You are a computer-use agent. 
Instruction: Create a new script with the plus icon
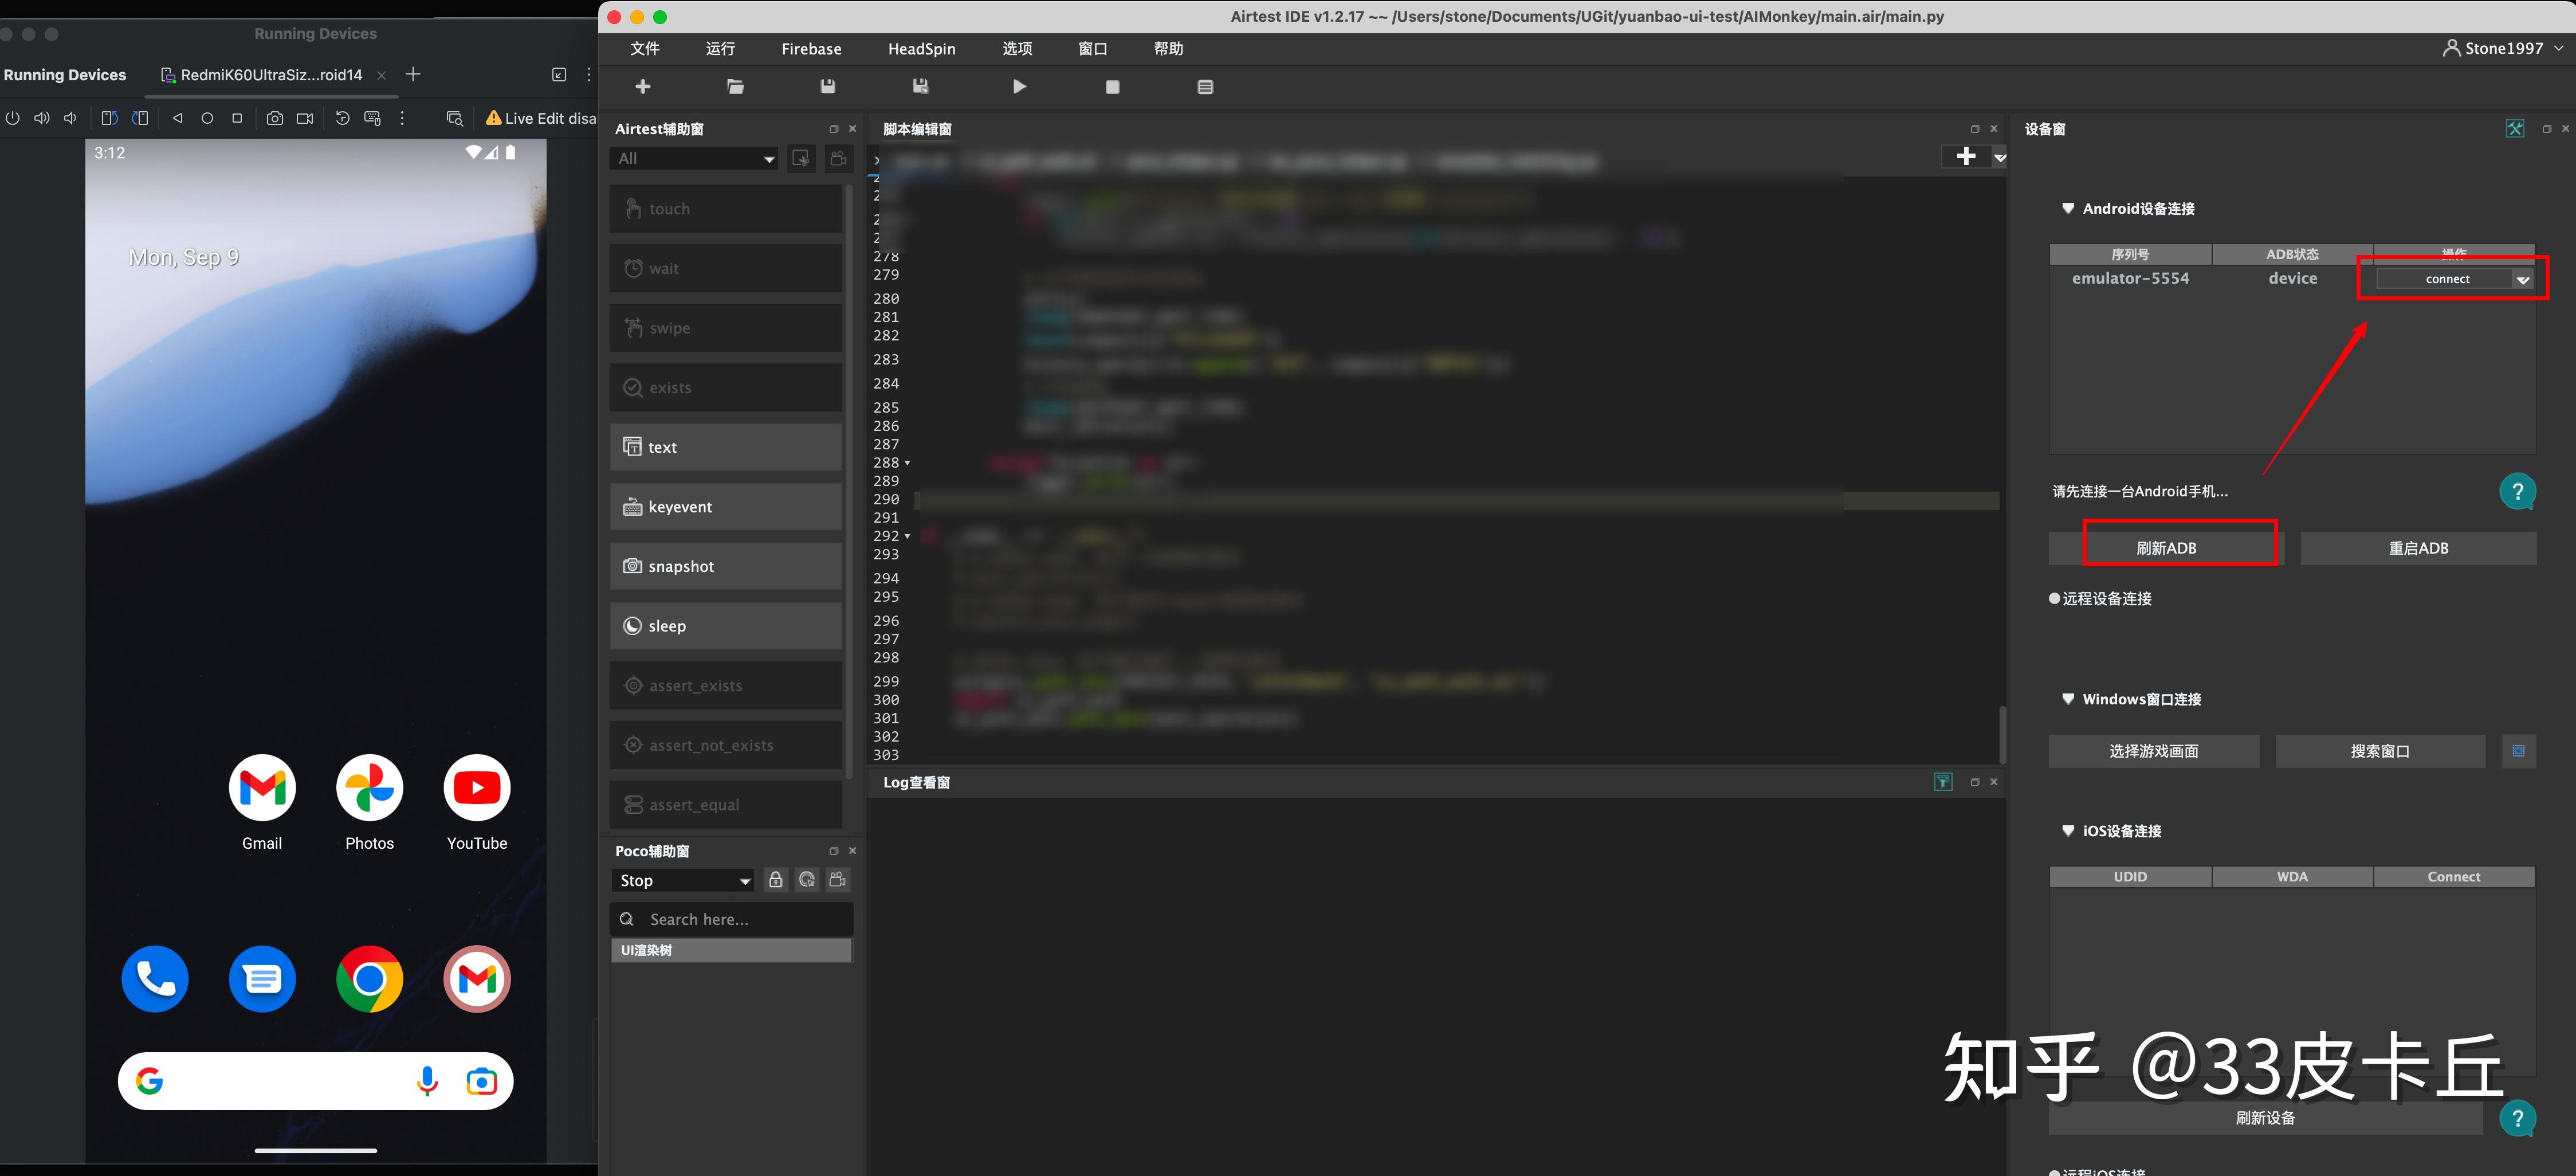[x=643, y=87]
